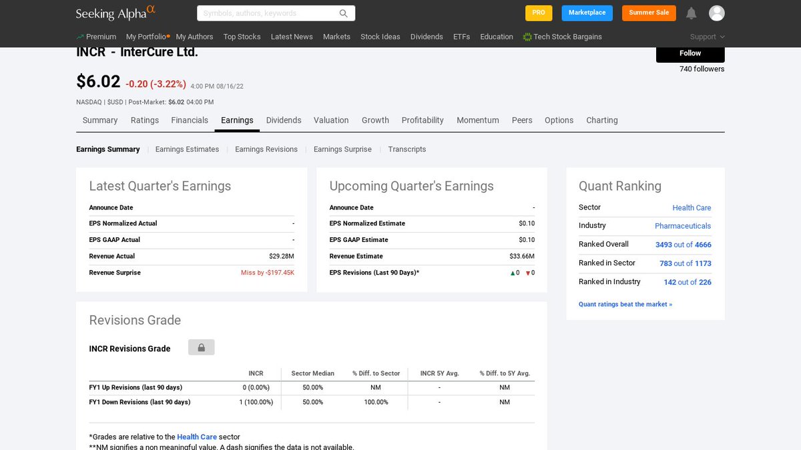Select Earnings Summary sub-tab

coord(108,149)
